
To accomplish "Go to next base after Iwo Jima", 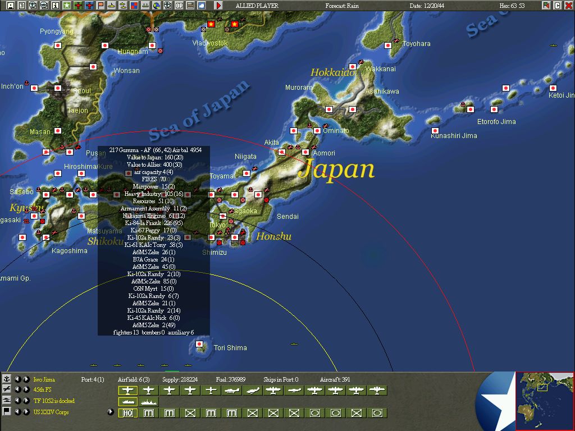I will pyautogui.click(x=26, y=379).
